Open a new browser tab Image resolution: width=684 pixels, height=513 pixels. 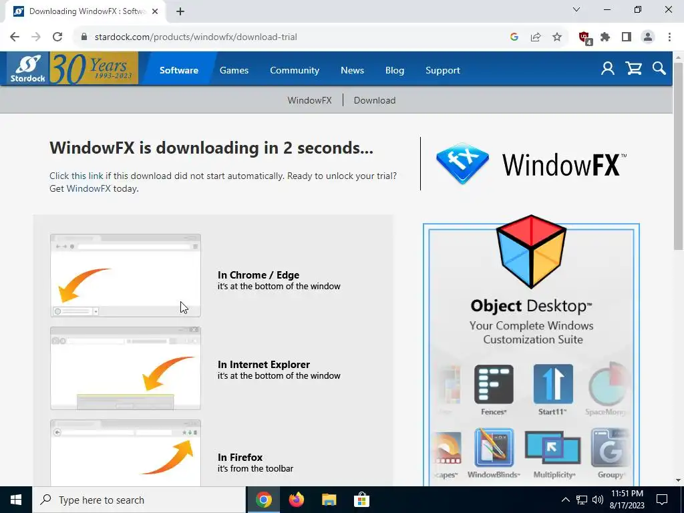pyautogui.click(x=180, y=11)
